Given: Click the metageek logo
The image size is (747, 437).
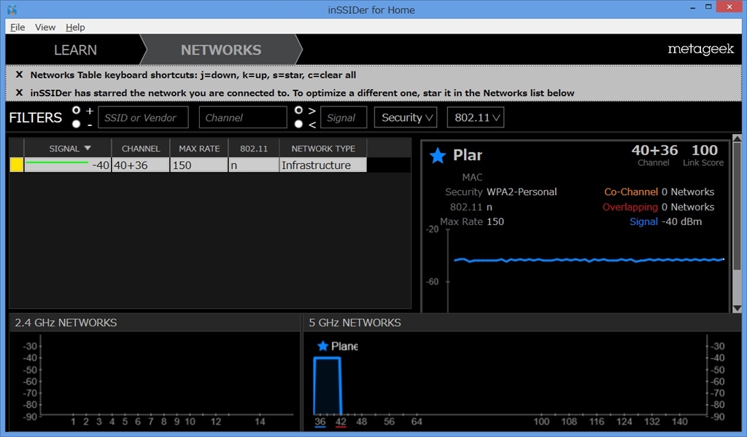Looking at the screenshot, I should pyautogui.click(x=701, y=49).
